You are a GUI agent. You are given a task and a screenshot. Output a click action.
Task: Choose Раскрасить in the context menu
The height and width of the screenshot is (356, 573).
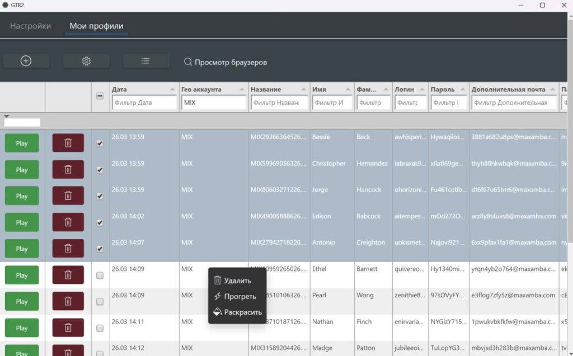tap(237, 312)
